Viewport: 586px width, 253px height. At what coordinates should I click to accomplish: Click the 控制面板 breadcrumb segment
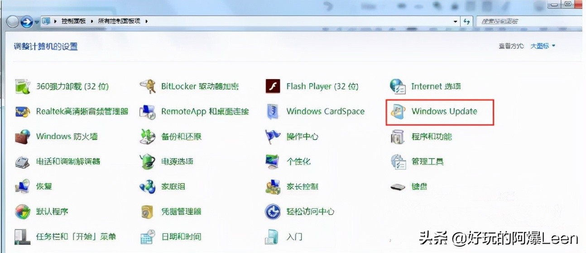click(x=73, y=21)
